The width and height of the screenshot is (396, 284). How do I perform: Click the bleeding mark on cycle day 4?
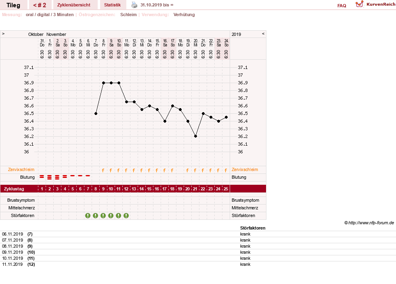coord(65,177)
